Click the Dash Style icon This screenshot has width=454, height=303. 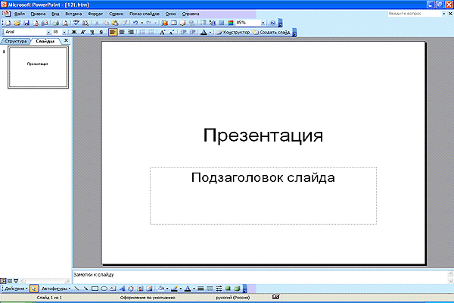point(210,289)
